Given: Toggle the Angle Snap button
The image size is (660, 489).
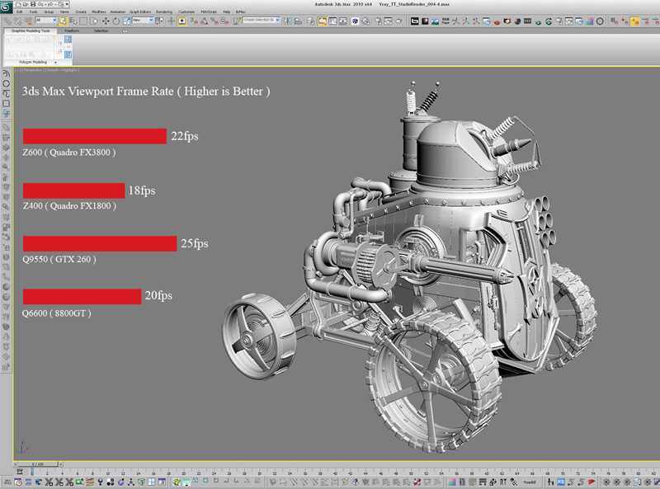Looking at the screenshot, I should [x=204, y=21].
